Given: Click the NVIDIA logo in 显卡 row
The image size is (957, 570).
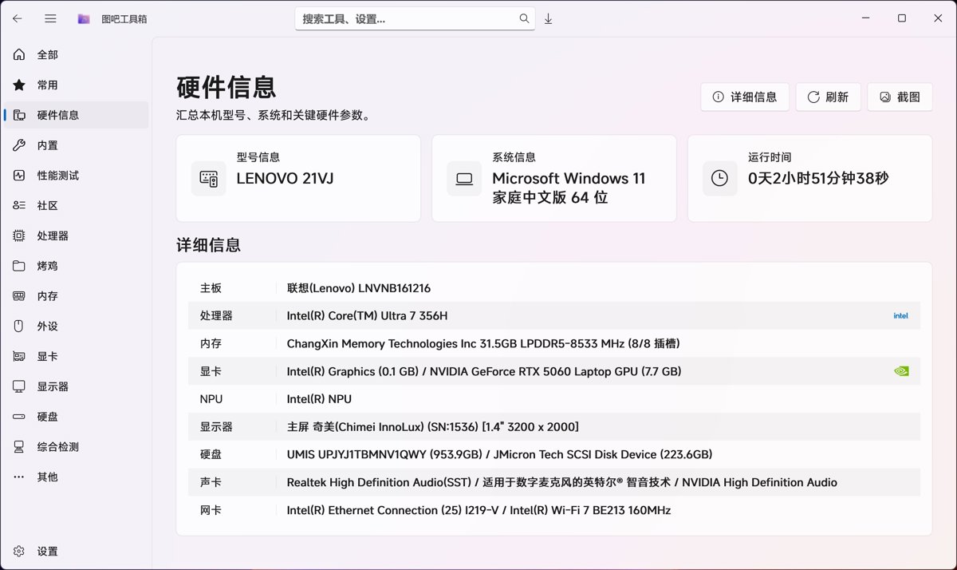Looking at the screenshot, I should click(x=900, y=371).
